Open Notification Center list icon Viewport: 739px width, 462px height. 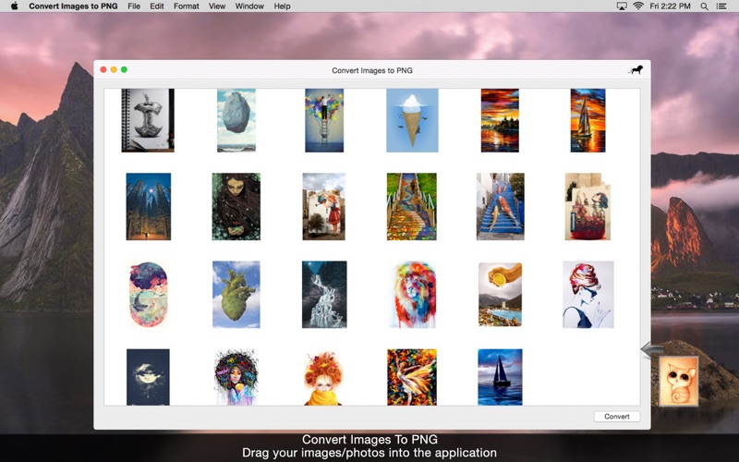721,6
